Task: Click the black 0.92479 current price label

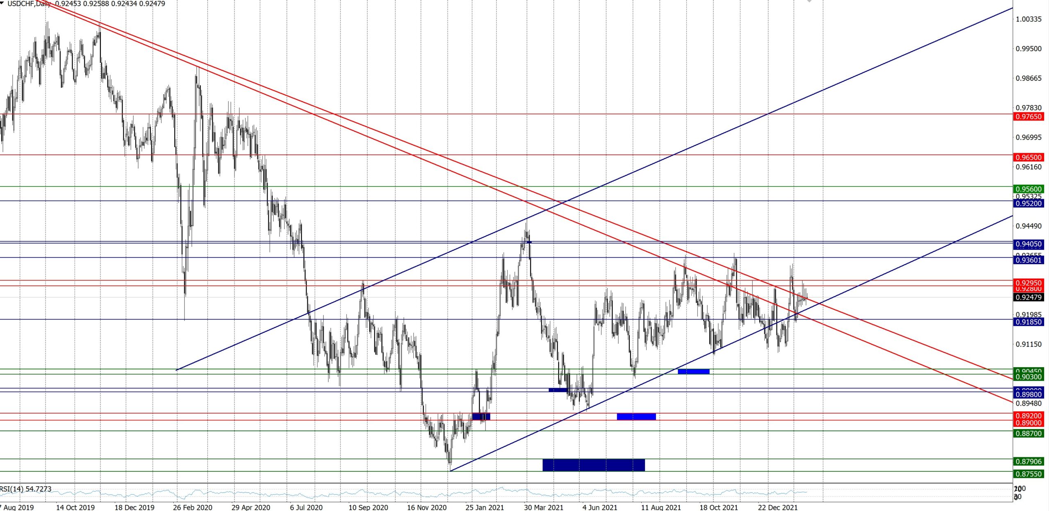Action: [1028, 297]
